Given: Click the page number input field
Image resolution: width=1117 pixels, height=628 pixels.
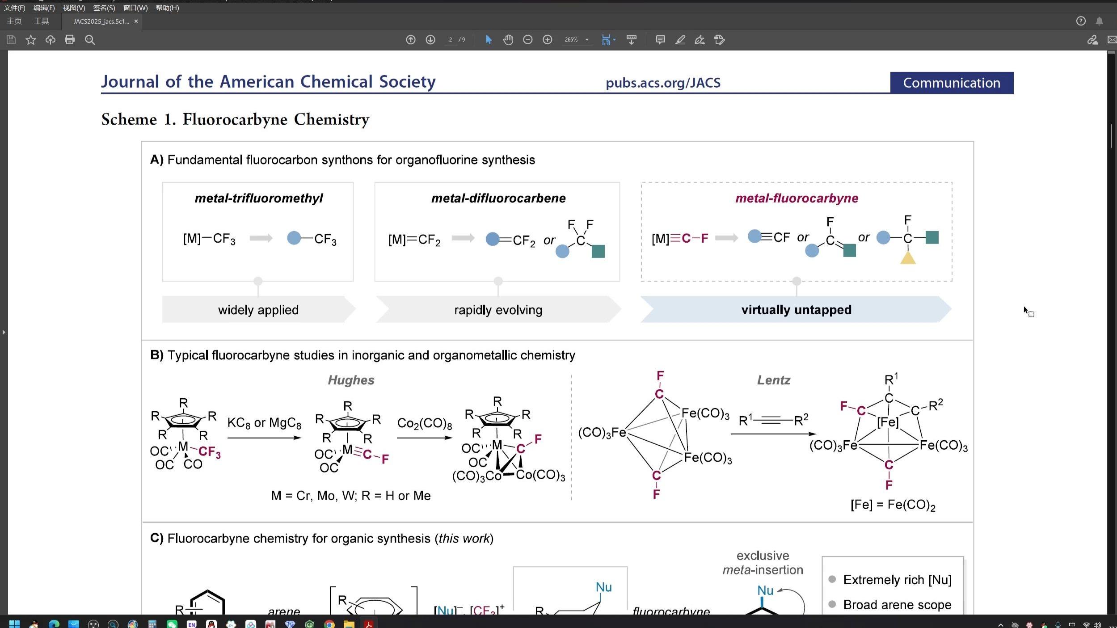Looking at the screenshot, I should [450, 40].
